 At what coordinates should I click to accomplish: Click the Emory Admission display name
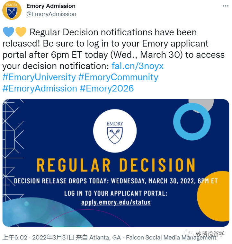(51, 6)
